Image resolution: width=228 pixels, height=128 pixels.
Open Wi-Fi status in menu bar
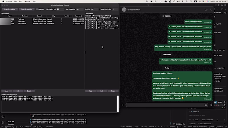click(x=187, y=1)
